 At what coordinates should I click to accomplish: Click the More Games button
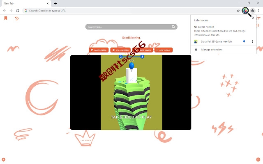143,50
